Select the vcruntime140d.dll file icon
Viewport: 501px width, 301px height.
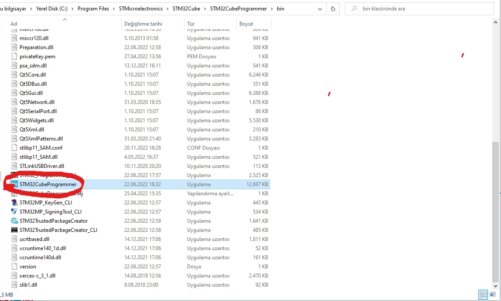tap(14, 258)
